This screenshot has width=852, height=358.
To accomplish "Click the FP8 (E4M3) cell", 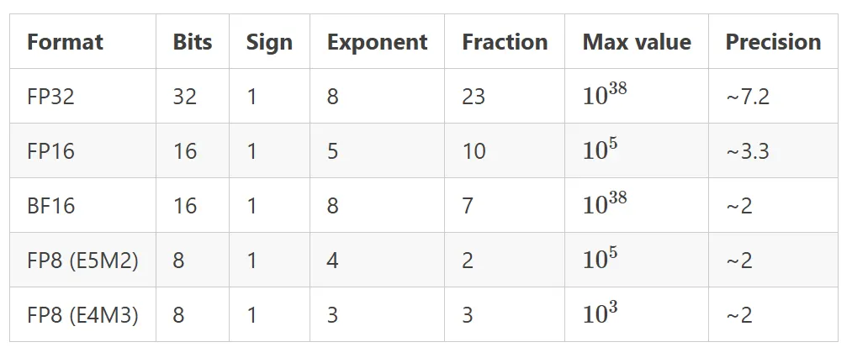I will [x=82, y=316].
